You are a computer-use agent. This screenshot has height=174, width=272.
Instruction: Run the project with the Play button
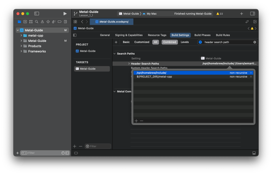pyautogui.click(x=65, y=14)
